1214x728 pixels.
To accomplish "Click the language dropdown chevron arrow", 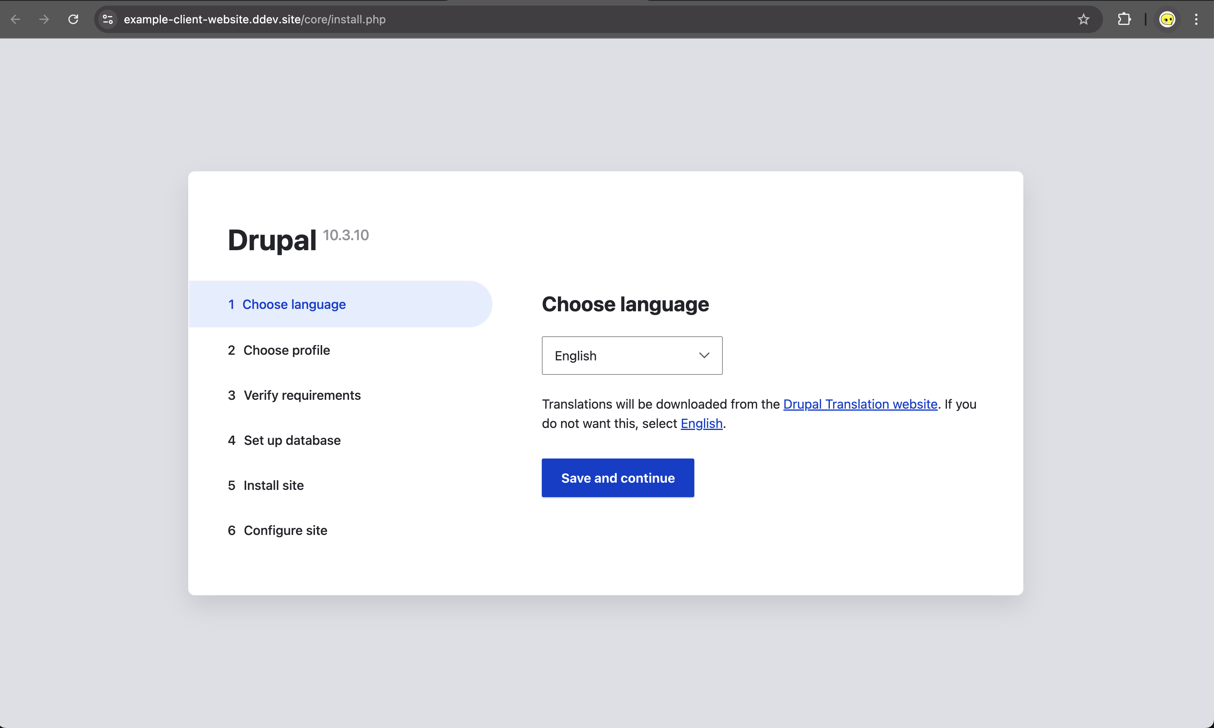I will coord(704,356).
